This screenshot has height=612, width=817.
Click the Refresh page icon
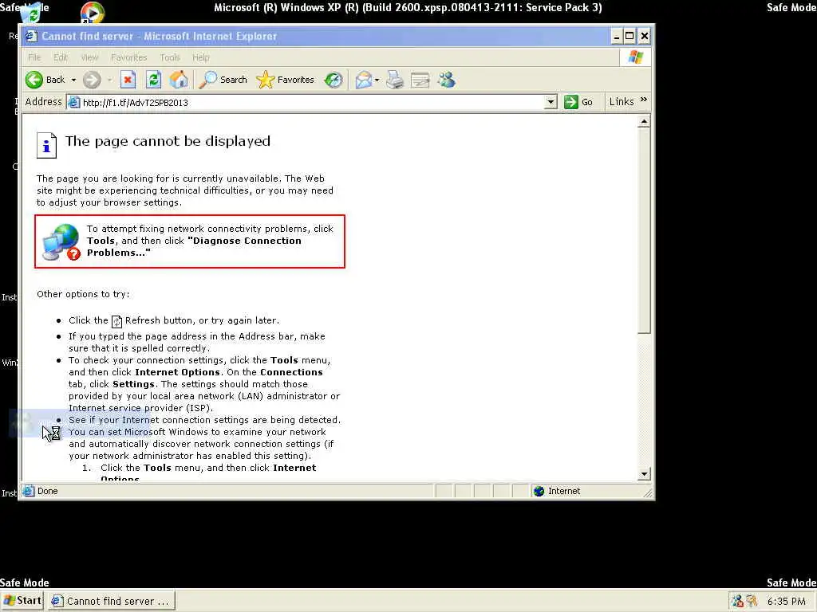(153, 80)
